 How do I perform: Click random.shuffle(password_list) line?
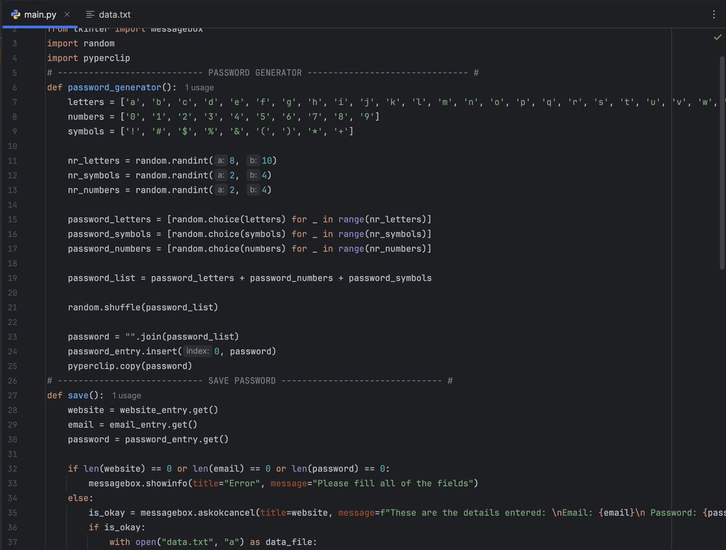[x=143, y=307]
